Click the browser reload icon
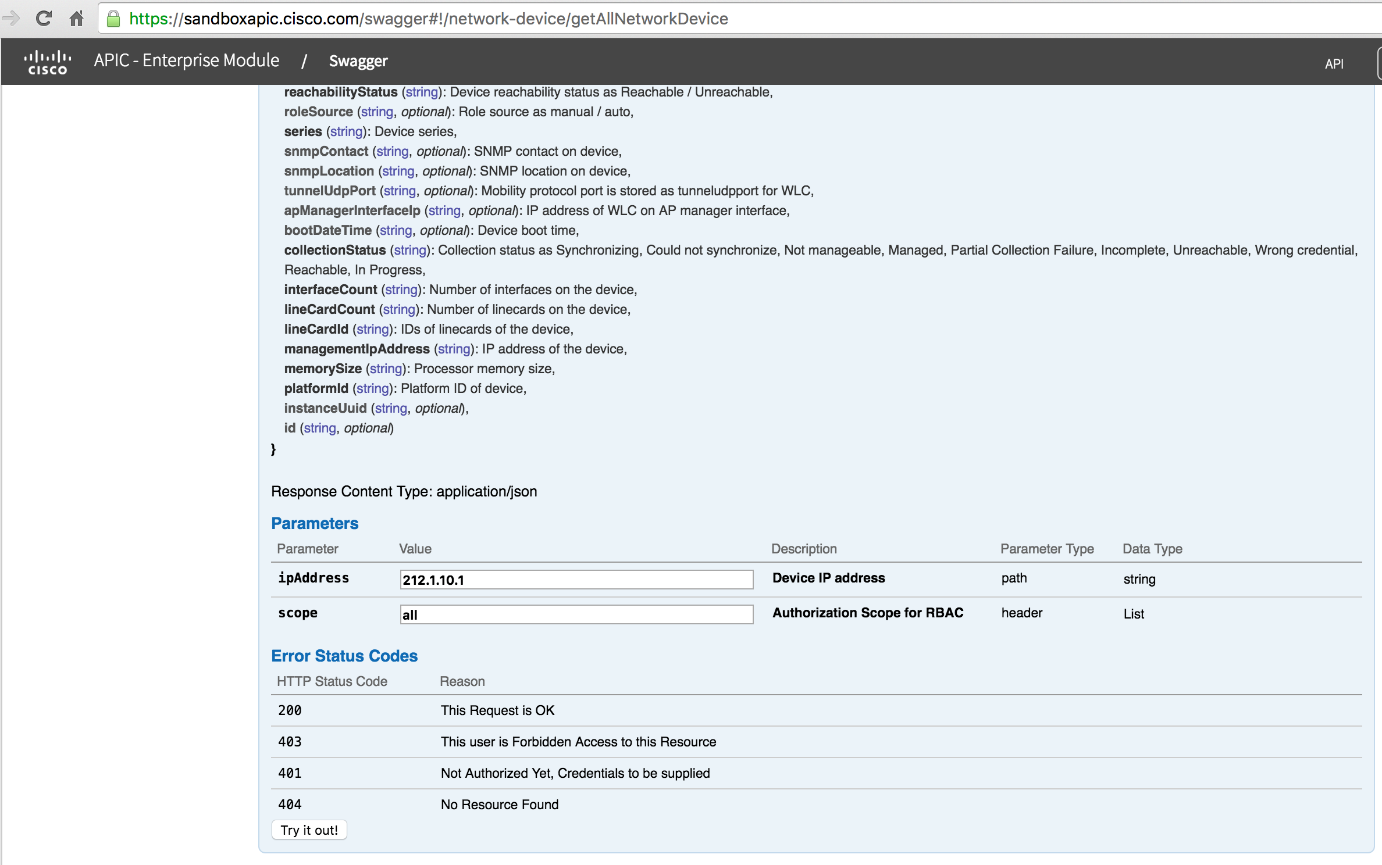The width and height of the screenshot is (1382, 865). coord(44,19)
